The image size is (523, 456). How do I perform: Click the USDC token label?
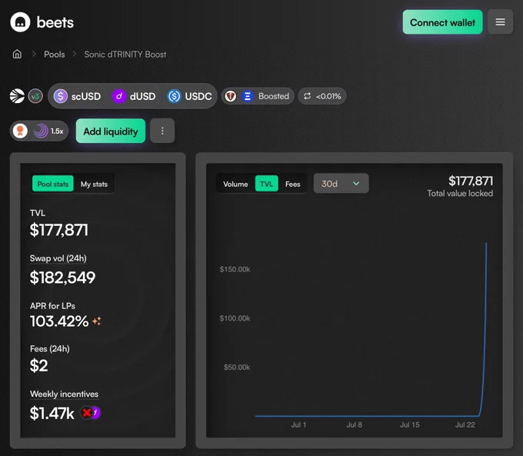198,96
